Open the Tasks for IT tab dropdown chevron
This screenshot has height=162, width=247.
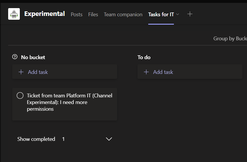[178, 14]
